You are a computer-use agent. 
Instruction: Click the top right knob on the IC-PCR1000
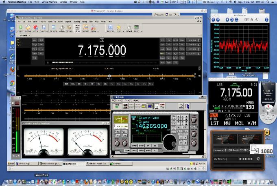[x=194, y=120]
